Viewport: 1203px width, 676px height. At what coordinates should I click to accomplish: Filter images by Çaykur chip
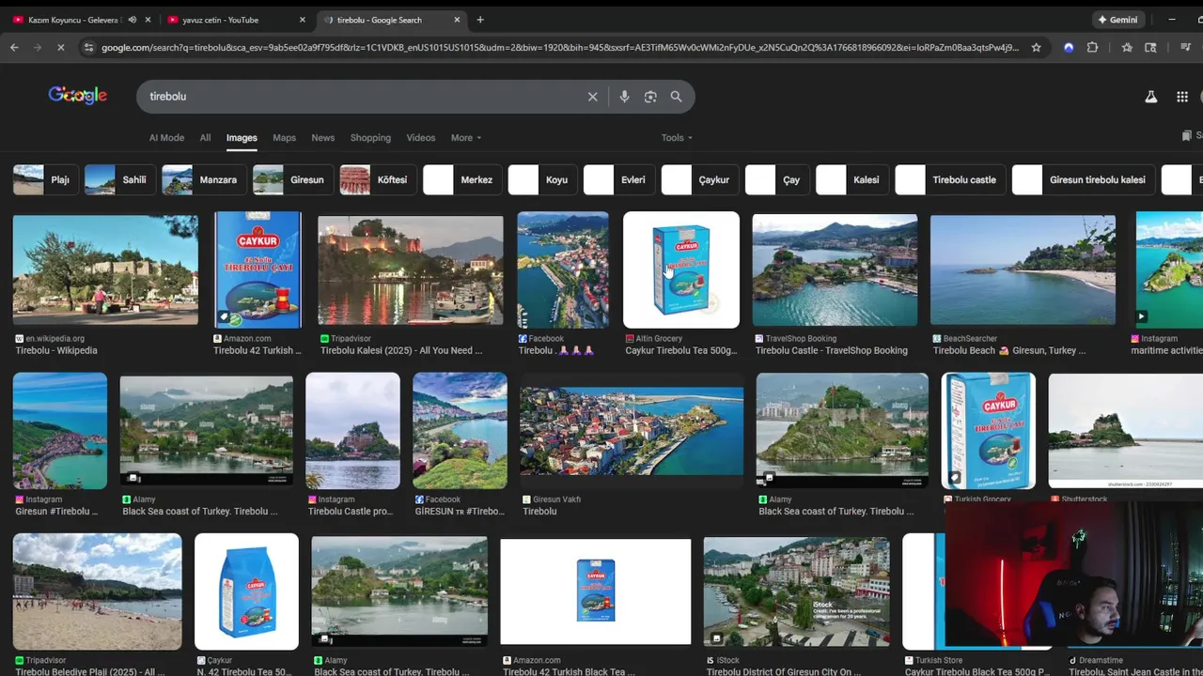(x=698, y=179)
